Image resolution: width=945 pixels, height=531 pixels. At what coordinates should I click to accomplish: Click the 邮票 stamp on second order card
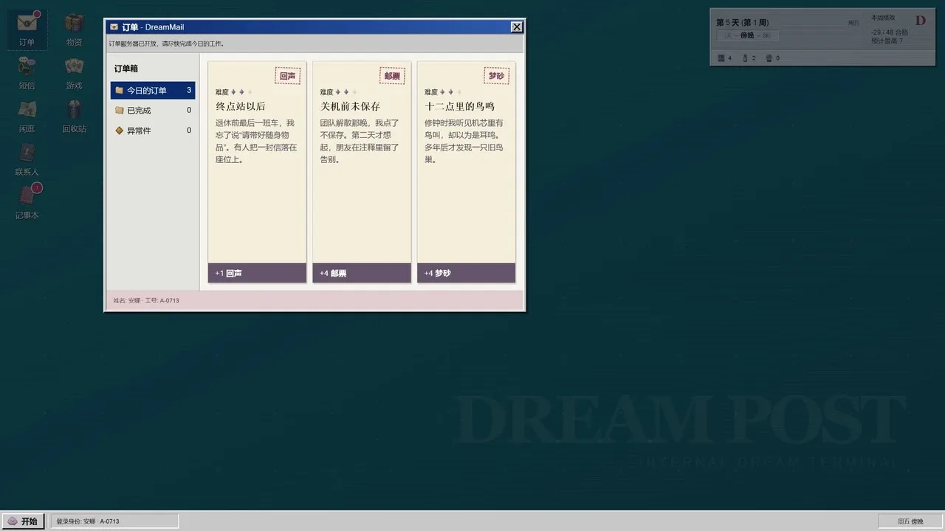pyautogui.click(x=392, y=75)
